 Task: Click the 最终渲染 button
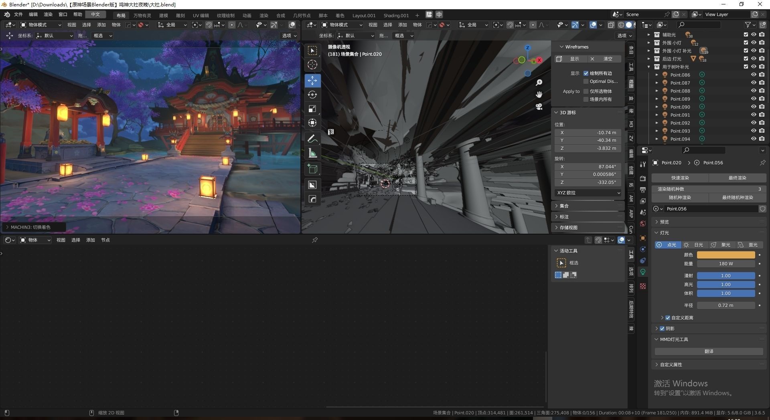click(738, 178)
